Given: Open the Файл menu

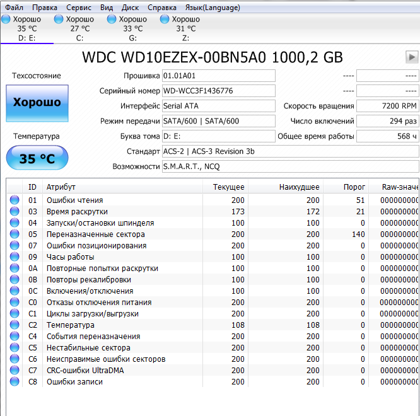Looking at the screenshot, I should 14,8.
